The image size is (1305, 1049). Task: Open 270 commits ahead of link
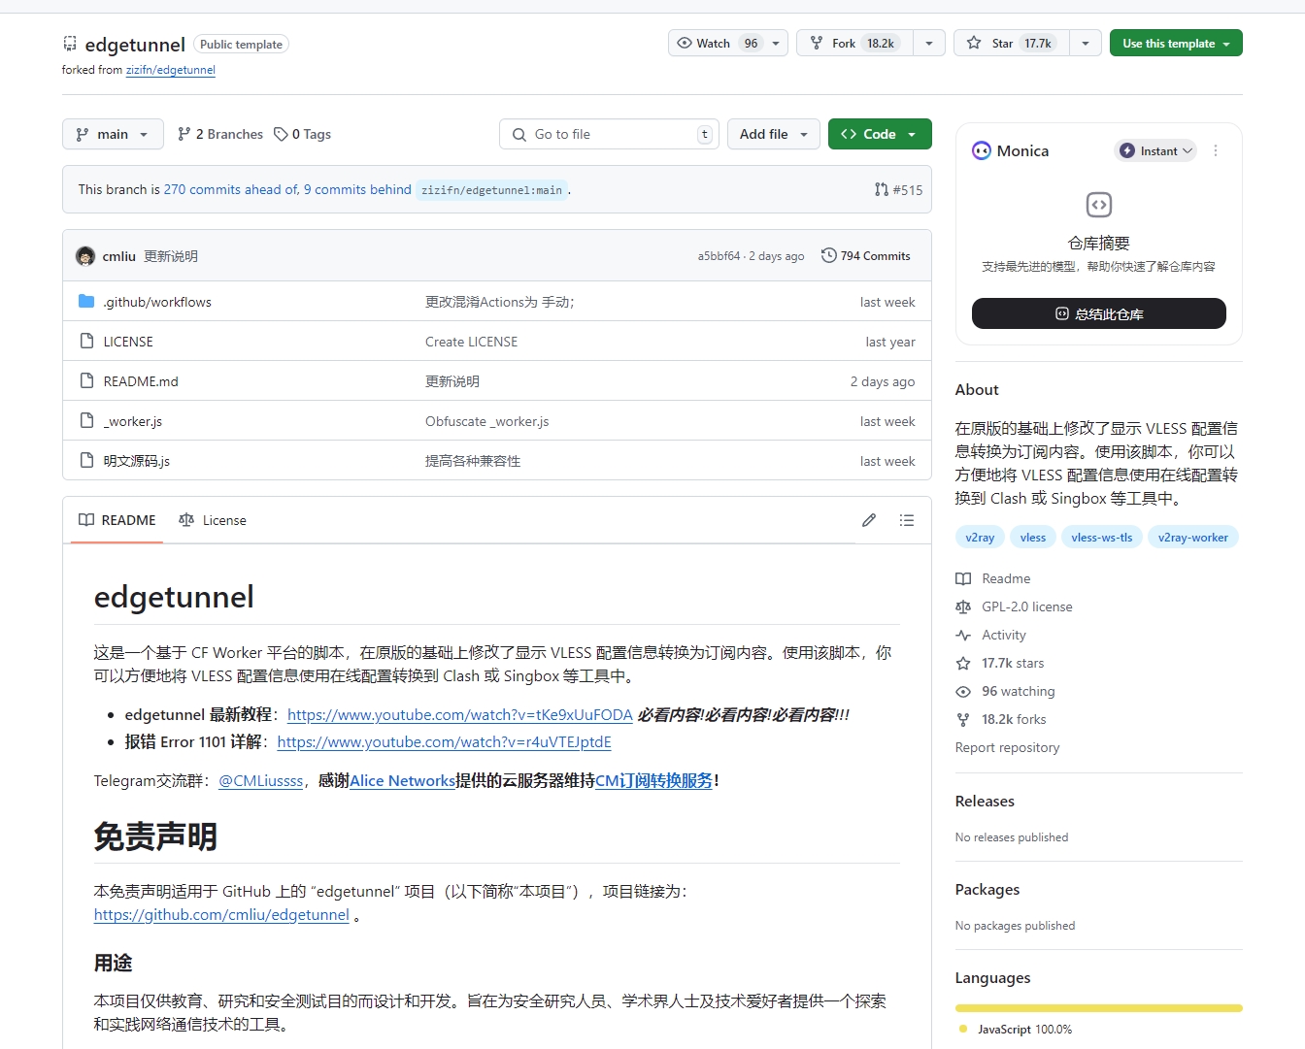coord(231,189)
